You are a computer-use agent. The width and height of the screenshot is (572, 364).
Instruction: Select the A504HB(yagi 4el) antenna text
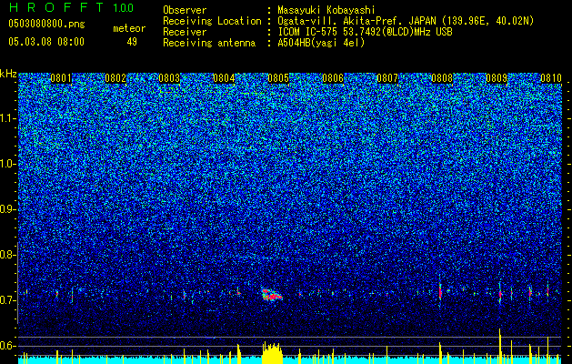321,43
